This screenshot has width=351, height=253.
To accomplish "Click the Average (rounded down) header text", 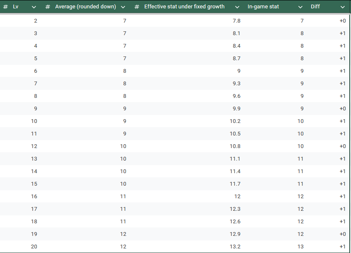I will (85, 7).
